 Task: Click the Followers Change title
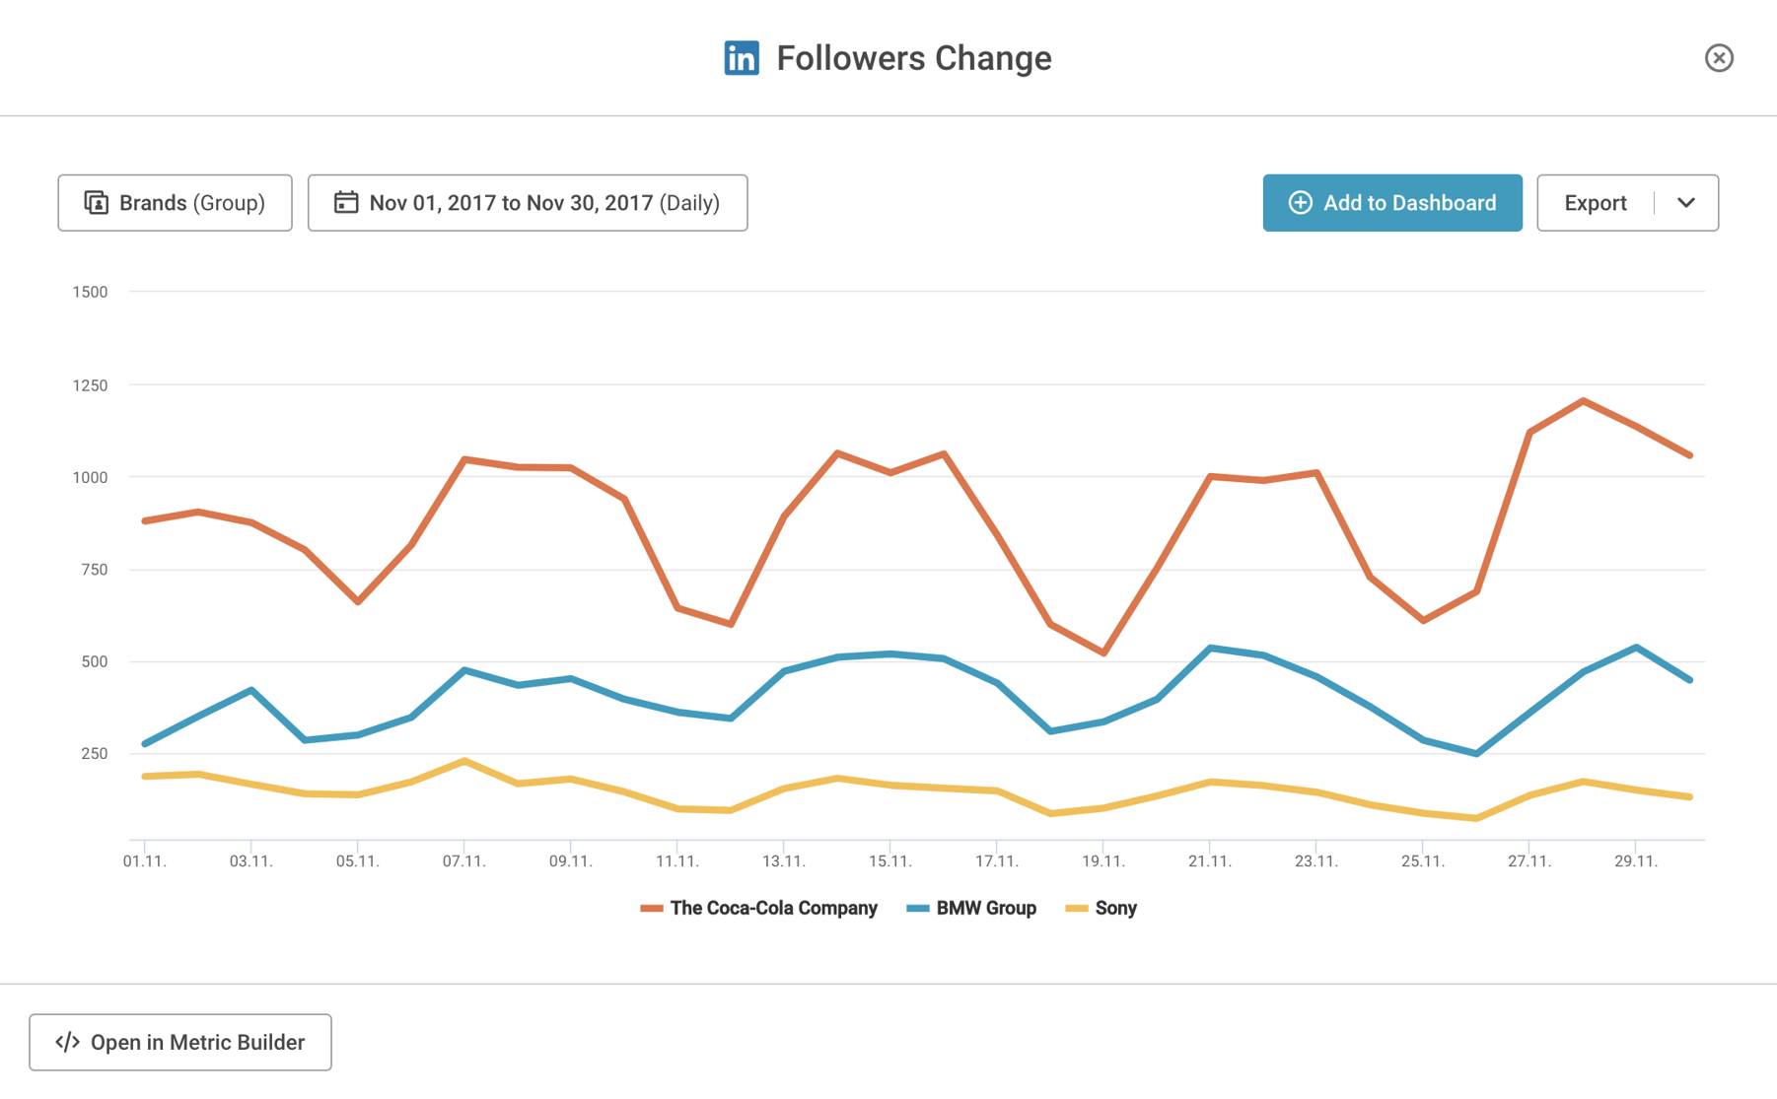[914, 58]
